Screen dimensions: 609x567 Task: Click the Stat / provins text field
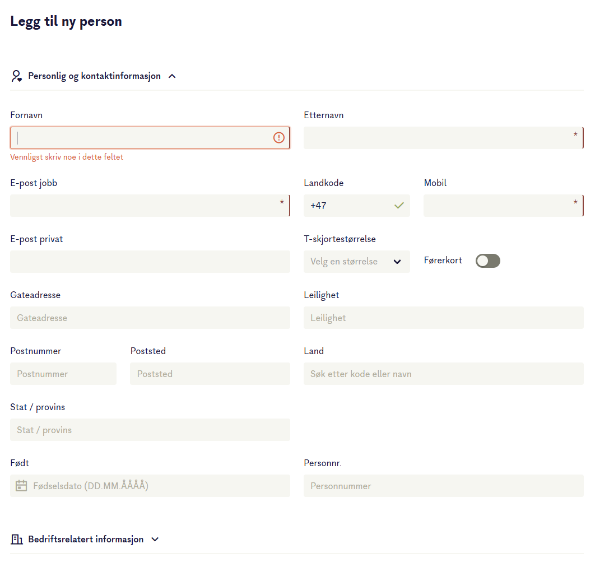click(150, 430)
